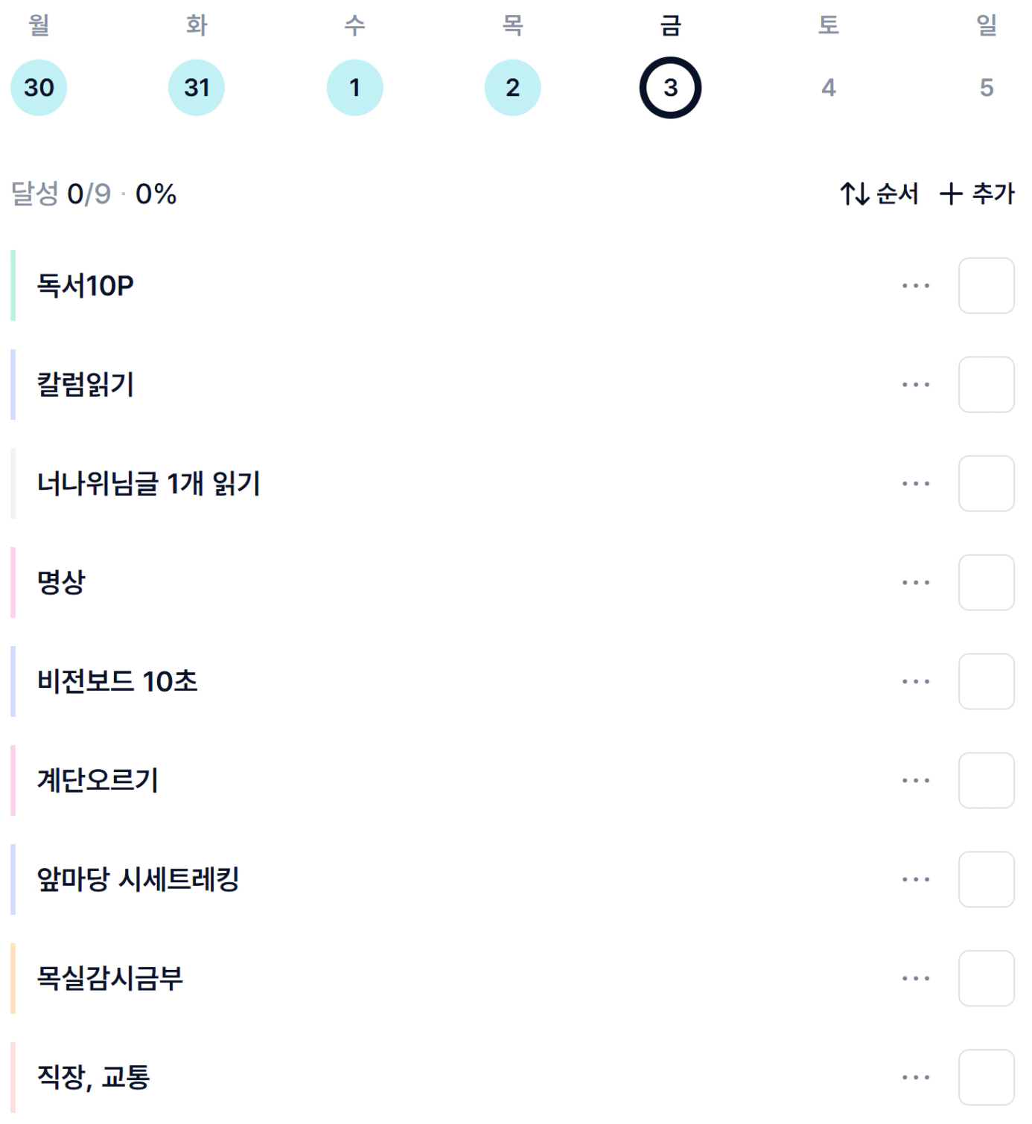1032x1124 pixels.
Task: Click the sort arrows icon beside 순서
Action: 854,194
